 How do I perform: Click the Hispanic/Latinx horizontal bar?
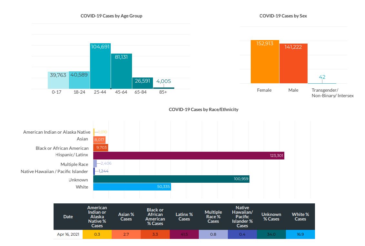[188, 156]
